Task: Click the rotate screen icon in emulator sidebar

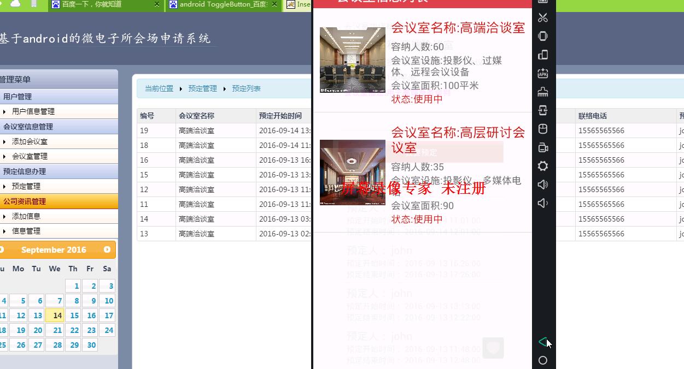Action: (543, 55)
